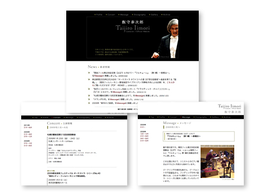Go to Archive in the top header navigation

click(x=166, y=15)
